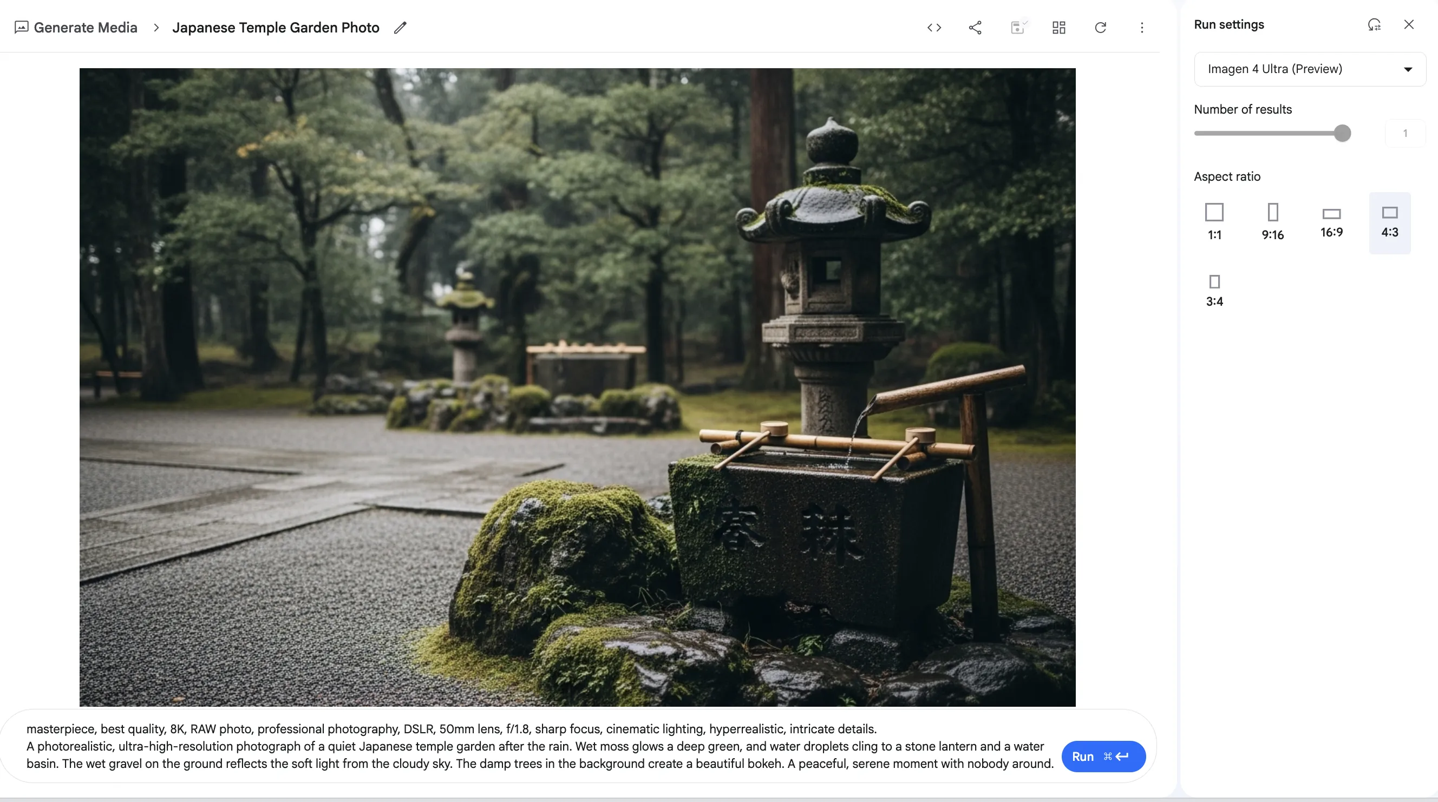Rerun generation with the refresh icon
The image size is (1438, 802).
coord(1100,27)
